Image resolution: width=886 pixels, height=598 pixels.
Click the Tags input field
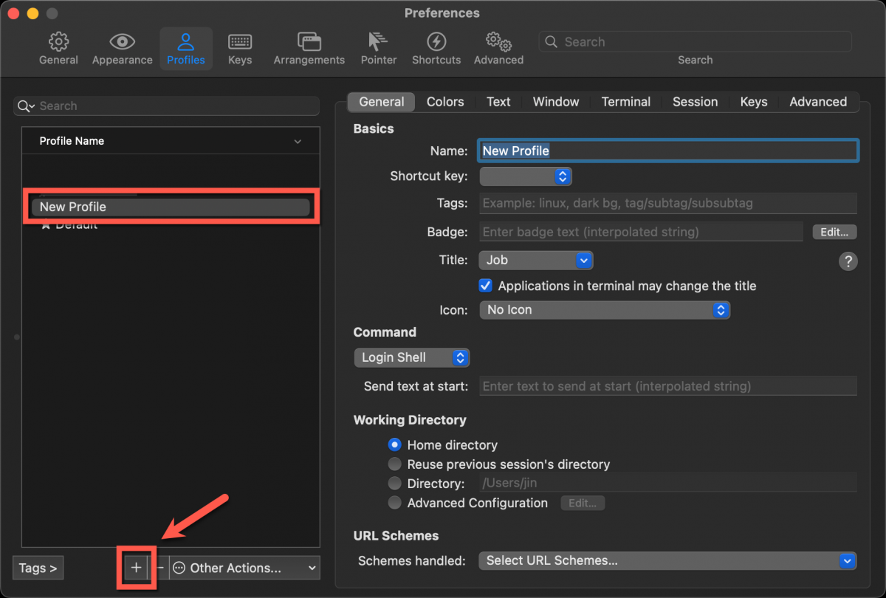(x=668, y=203)
